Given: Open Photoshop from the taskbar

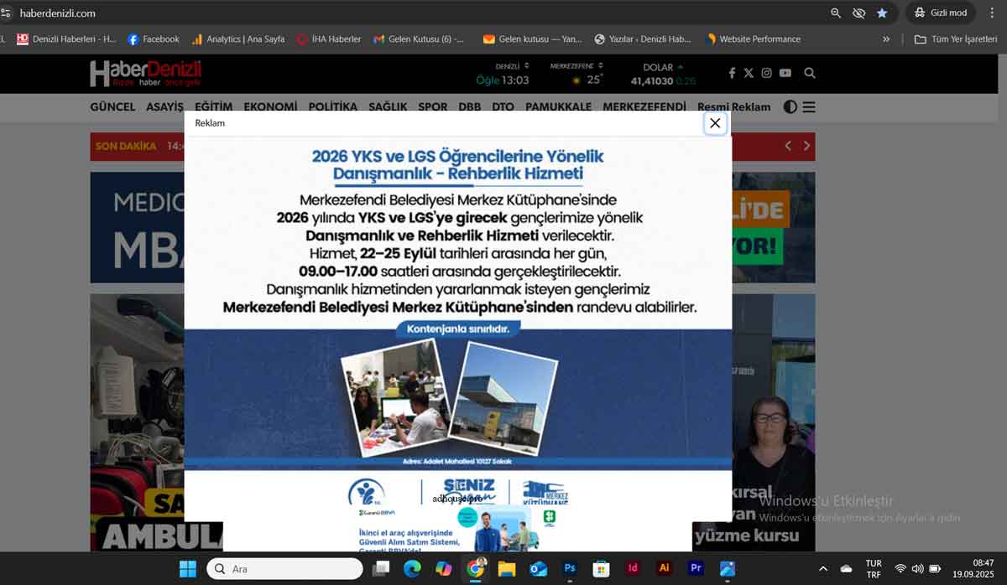Looking at the screenshot, I should click(570, 568).
